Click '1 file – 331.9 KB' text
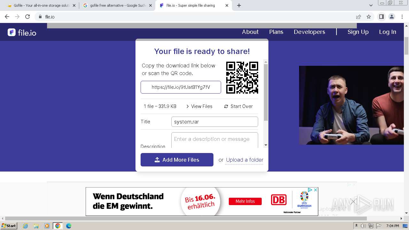The image size is (409, 230). tap(160, 106)
